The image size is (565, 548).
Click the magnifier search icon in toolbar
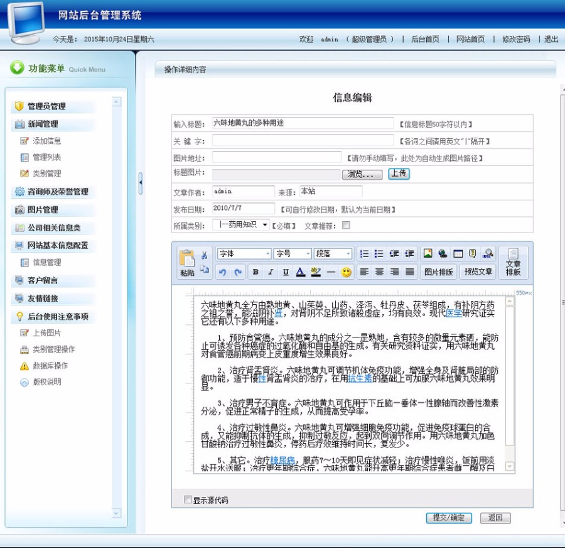point(488,254)
